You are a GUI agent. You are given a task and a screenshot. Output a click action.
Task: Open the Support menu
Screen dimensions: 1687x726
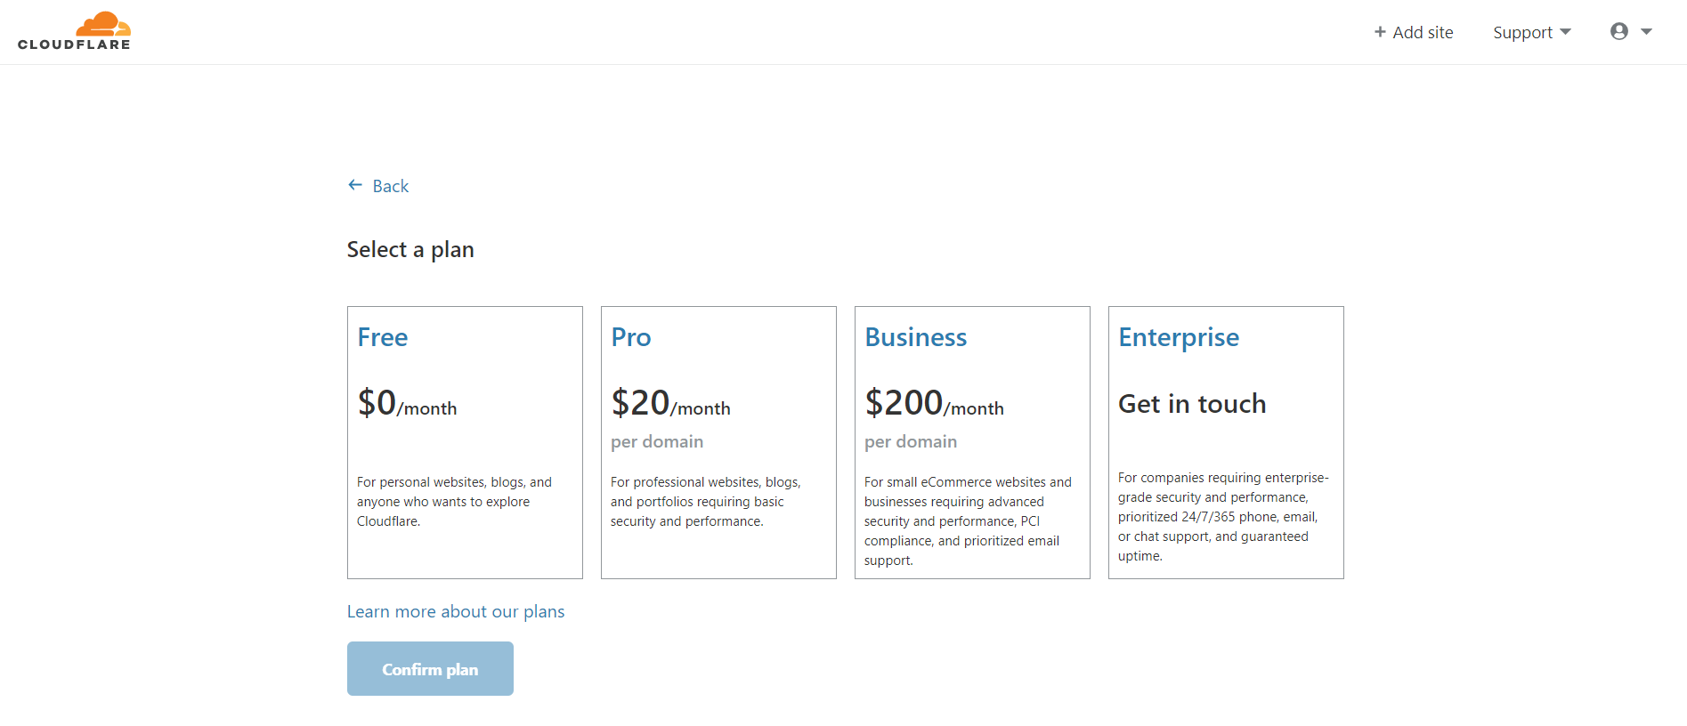[x=1532, y=32]
